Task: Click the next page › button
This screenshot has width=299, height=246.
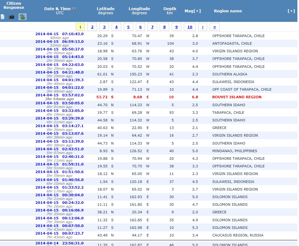Action: (203, 27)
